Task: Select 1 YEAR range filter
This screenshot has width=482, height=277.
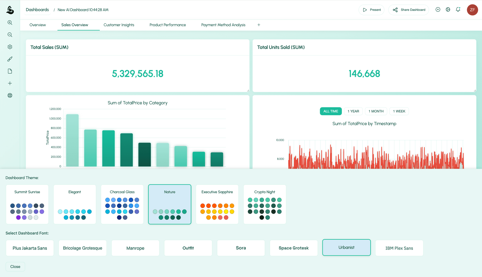Action: point(353,111)
